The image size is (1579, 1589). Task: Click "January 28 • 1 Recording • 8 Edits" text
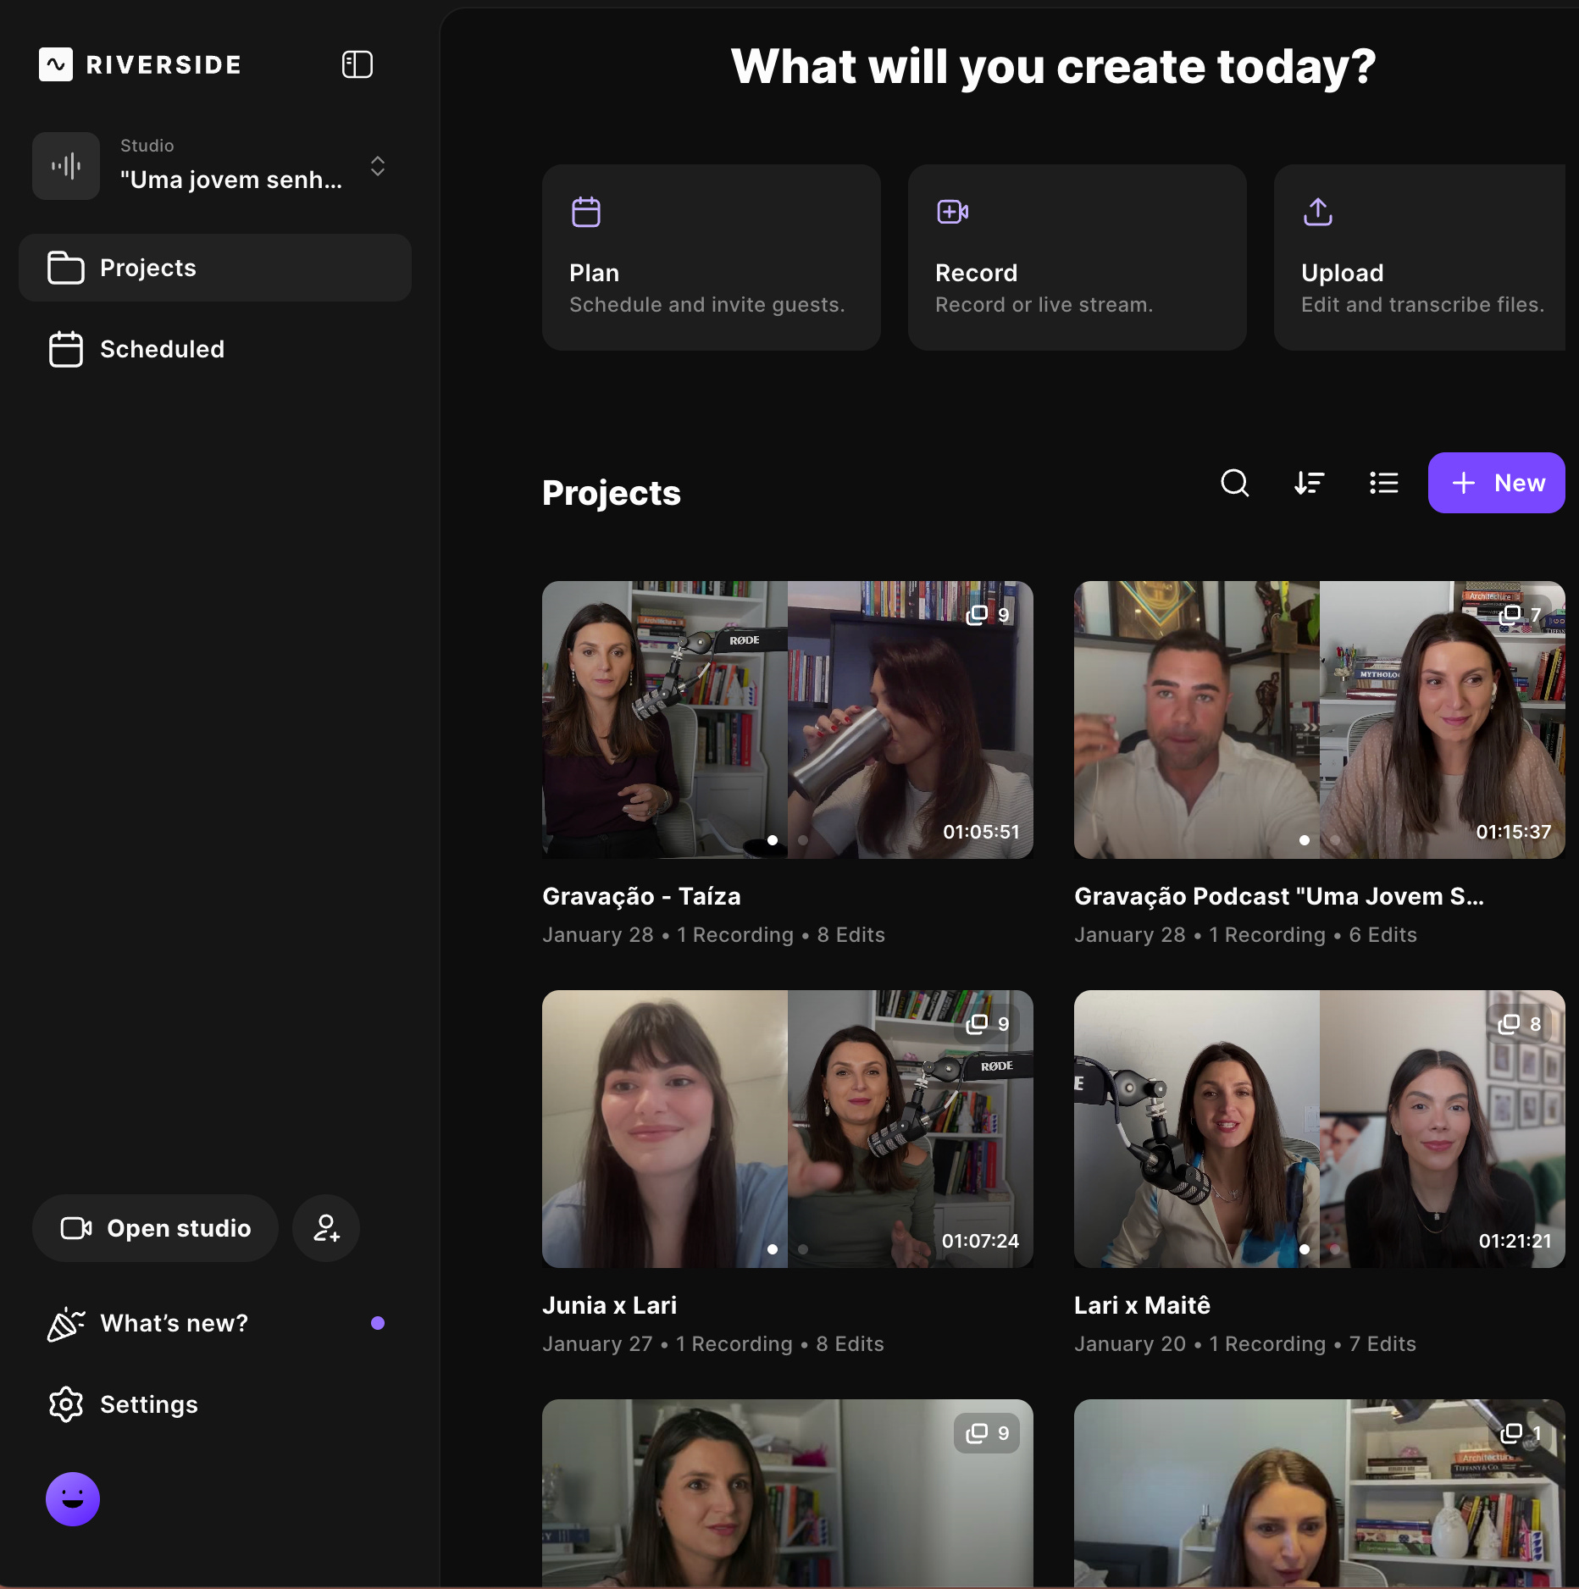[x=713, y=935]
